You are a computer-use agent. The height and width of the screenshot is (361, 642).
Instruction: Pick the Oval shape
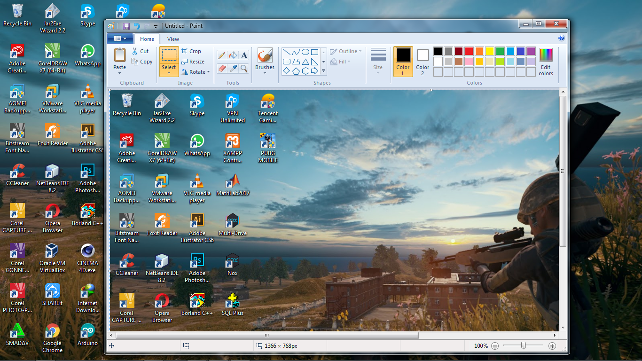(x=305, y=52)
